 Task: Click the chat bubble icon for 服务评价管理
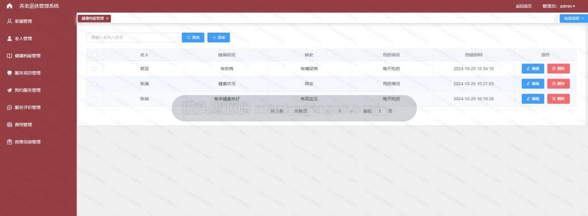click(x=10, y=108)
